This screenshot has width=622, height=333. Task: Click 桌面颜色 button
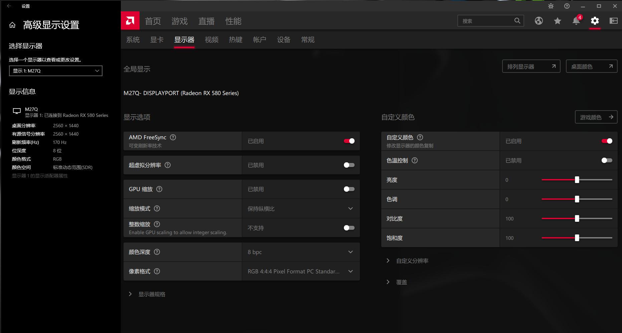coord(592,66)
